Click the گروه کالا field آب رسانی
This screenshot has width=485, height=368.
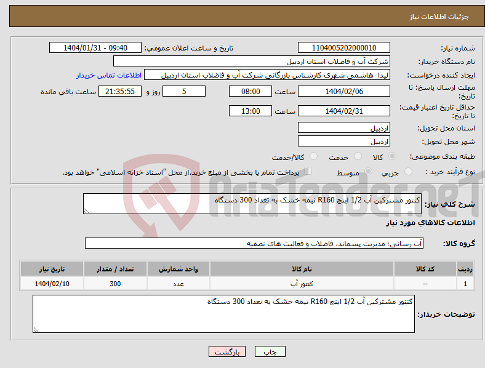[x=254, y=243]
